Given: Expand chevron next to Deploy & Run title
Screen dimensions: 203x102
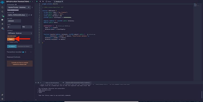Looking at the screenshot, I should tap(32, 2).
